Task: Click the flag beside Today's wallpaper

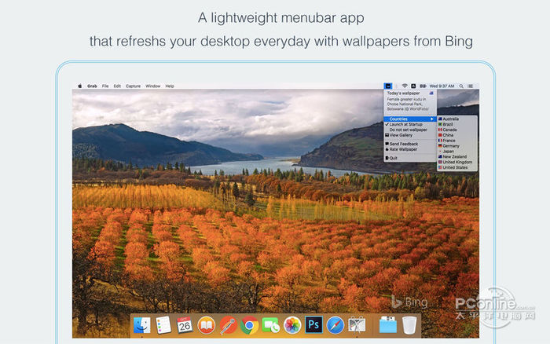Action: [x=431, y=93]
